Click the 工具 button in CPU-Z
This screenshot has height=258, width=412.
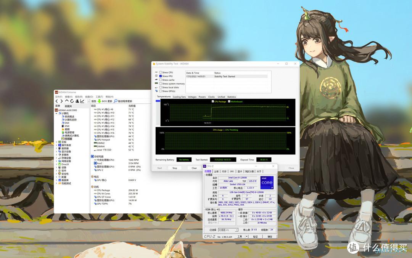[x=240, y=237]
